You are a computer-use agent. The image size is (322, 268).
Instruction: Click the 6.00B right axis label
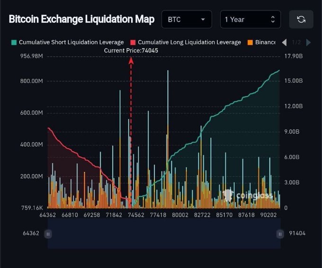tap(292, 157)
